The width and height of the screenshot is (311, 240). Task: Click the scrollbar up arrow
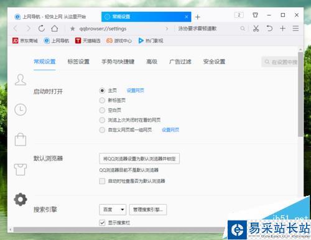(x=300, y=50)
